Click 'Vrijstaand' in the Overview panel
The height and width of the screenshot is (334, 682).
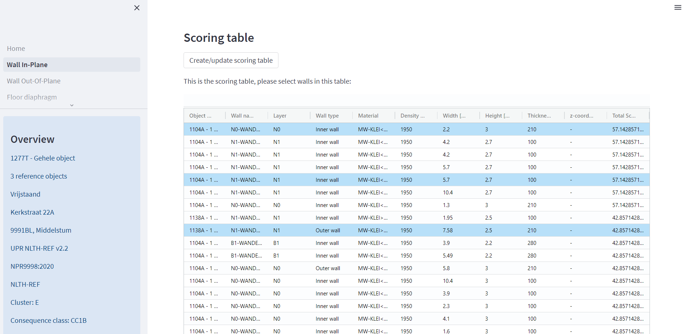click(25, 194)
